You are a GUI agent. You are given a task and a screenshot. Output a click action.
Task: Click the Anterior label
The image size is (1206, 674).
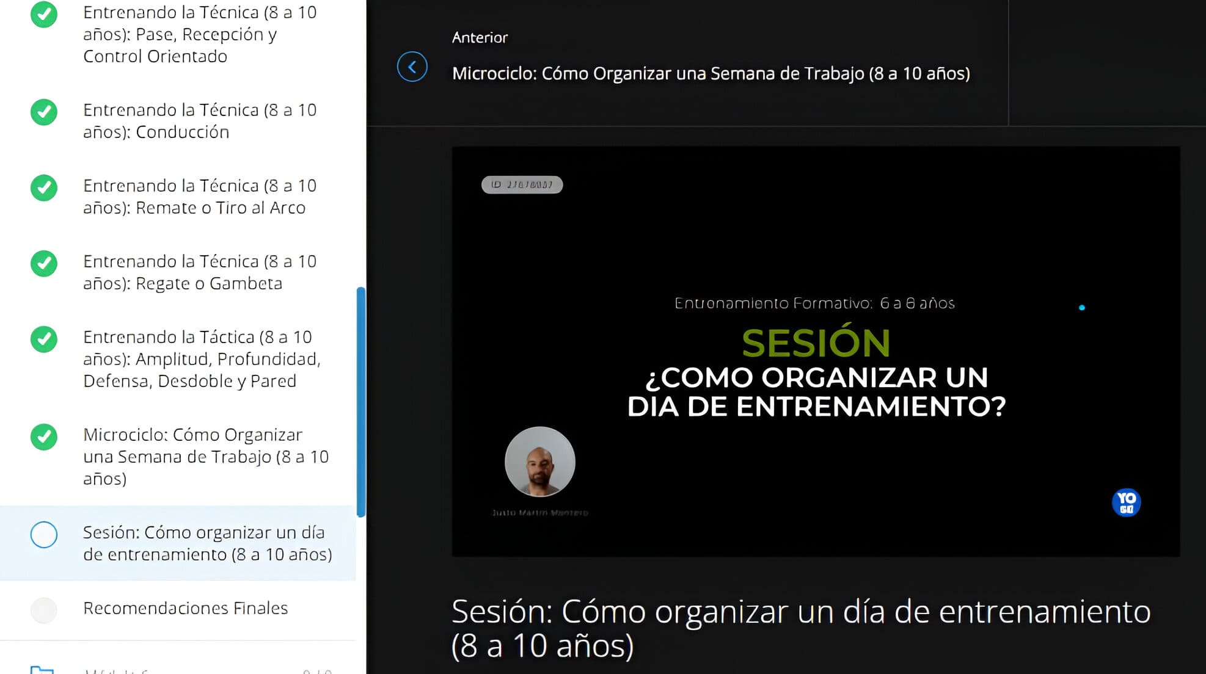(x=480, y=38)
